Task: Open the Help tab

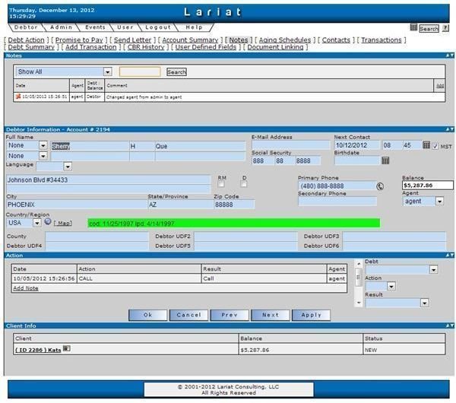Action: pyautogui.click(x=194, y=27)
